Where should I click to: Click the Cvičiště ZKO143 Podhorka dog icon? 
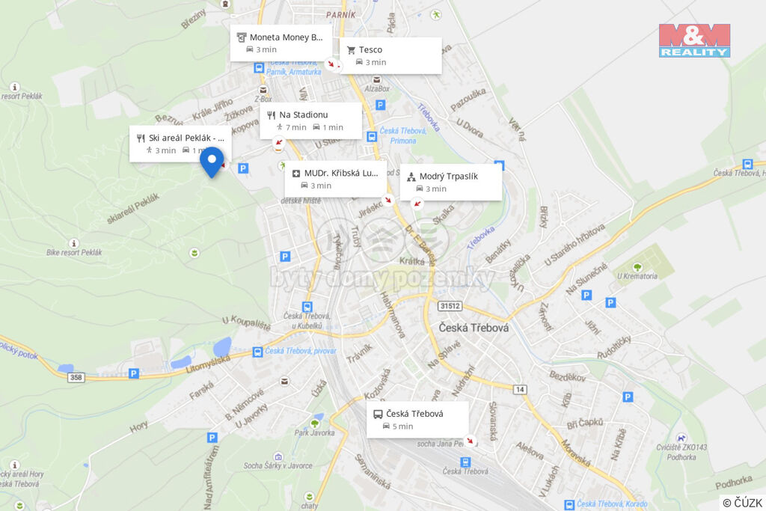pos(681,438)
